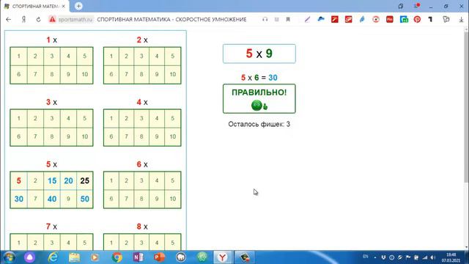Viewport: 469px width, 264px height.
Task: Click cell 8 in the 3x table
Action: click(52, 137)
